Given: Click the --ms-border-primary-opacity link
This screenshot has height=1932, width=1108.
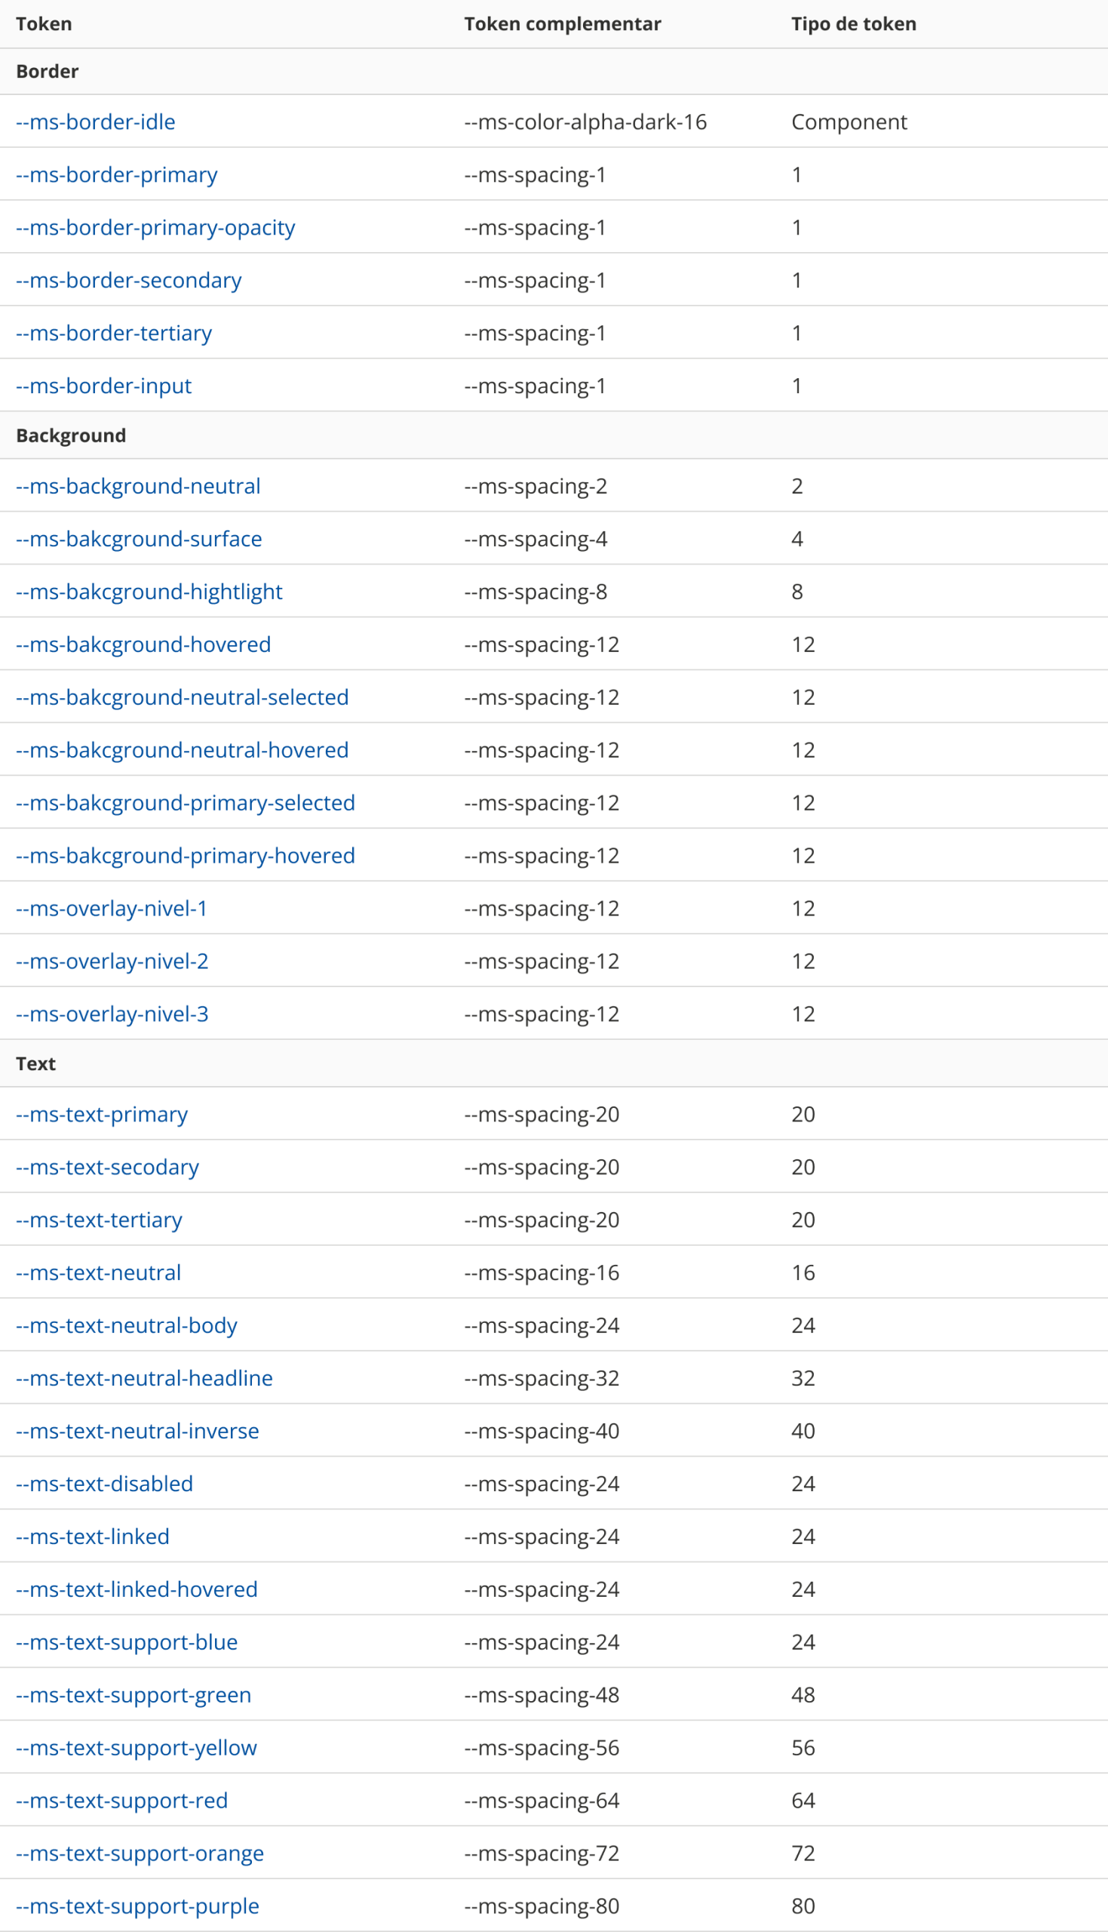Looking at the screenshot, I should click(155, 228).
